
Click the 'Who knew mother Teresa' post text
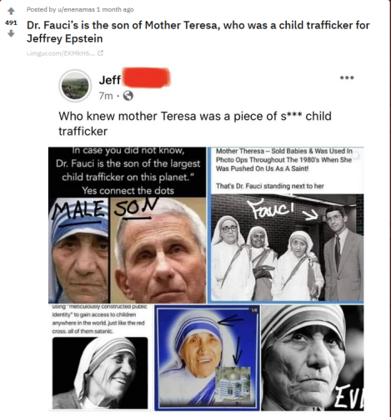195,123
